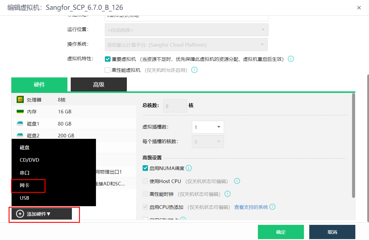
Task: Switch to the 高级 tab
Action: click(x=99, y=85)
